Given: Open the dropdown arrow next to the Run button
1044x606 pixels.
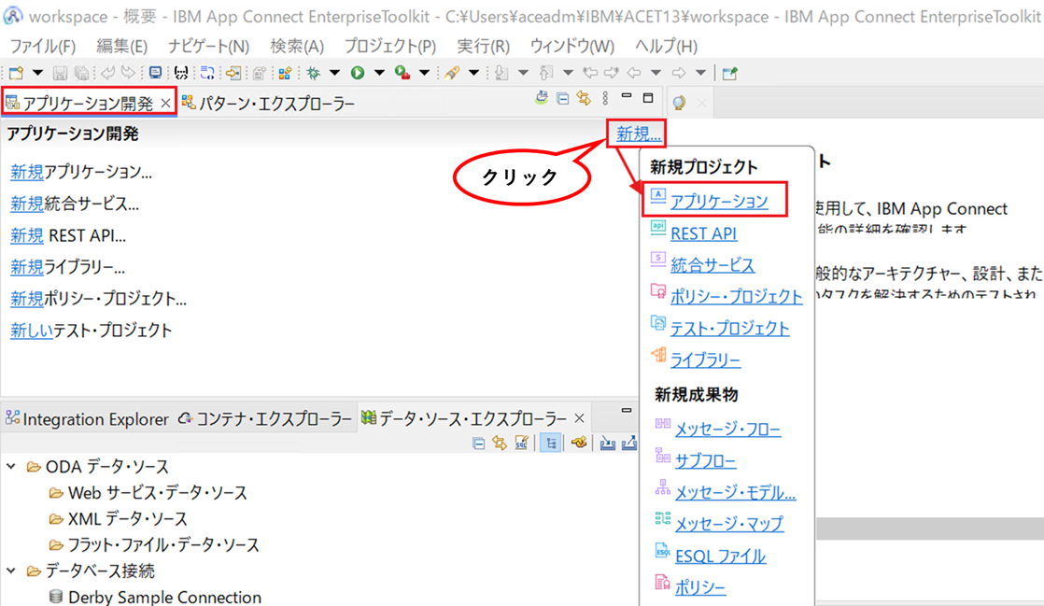Looking at the screenshot, I should 379,73.
